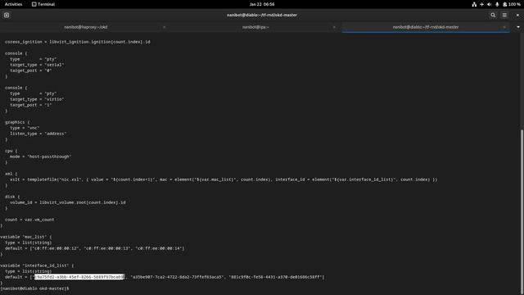Open the microphone indicator in top bar
This screenshot has width=524, height=295.
497,4
